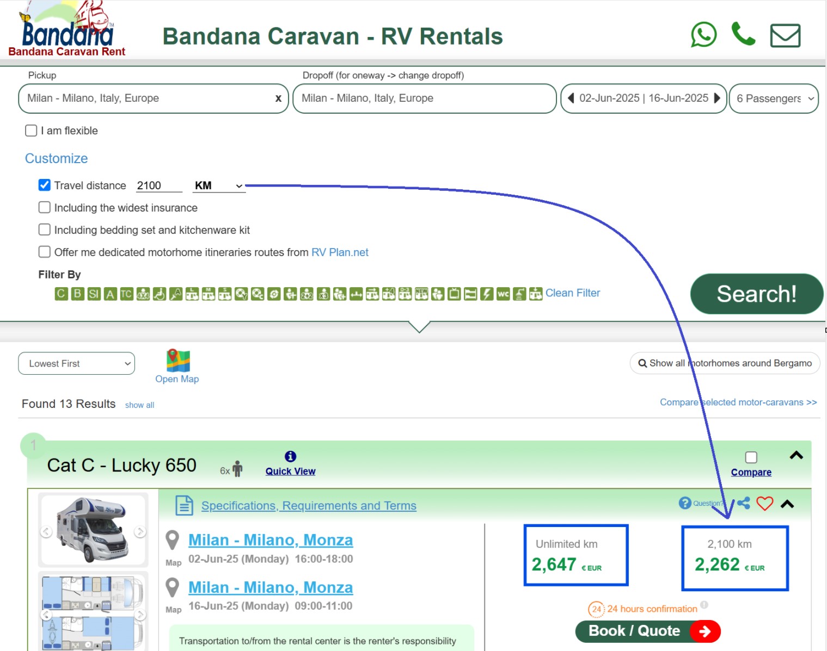This screenshot has width=827, height=651.
Task: Open the Quick View link
Action: pyautogui.click(x=291, y=472)
